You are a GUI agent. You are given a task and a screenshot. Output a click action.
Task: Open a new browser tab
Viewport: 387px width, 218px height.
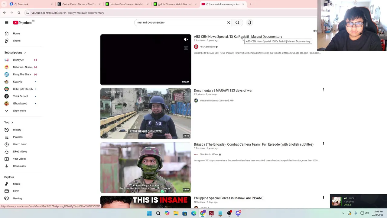[251, 4]
